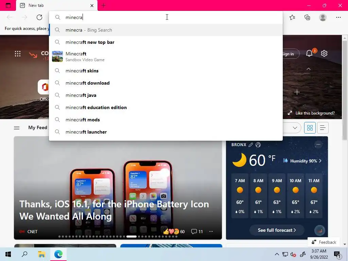
Task: Open weather card more options
Action: click(318, 144)
